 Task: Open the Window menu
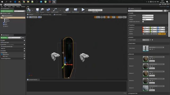23,7
